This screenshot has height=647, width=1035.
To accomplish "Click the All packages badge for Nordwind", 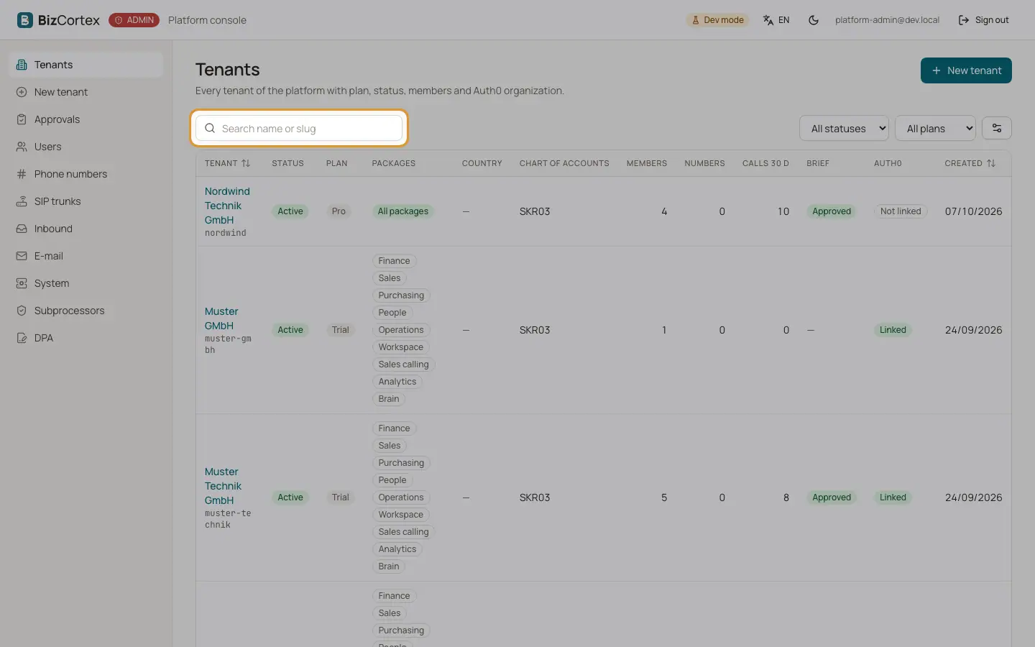I will (x=403, y=211).
